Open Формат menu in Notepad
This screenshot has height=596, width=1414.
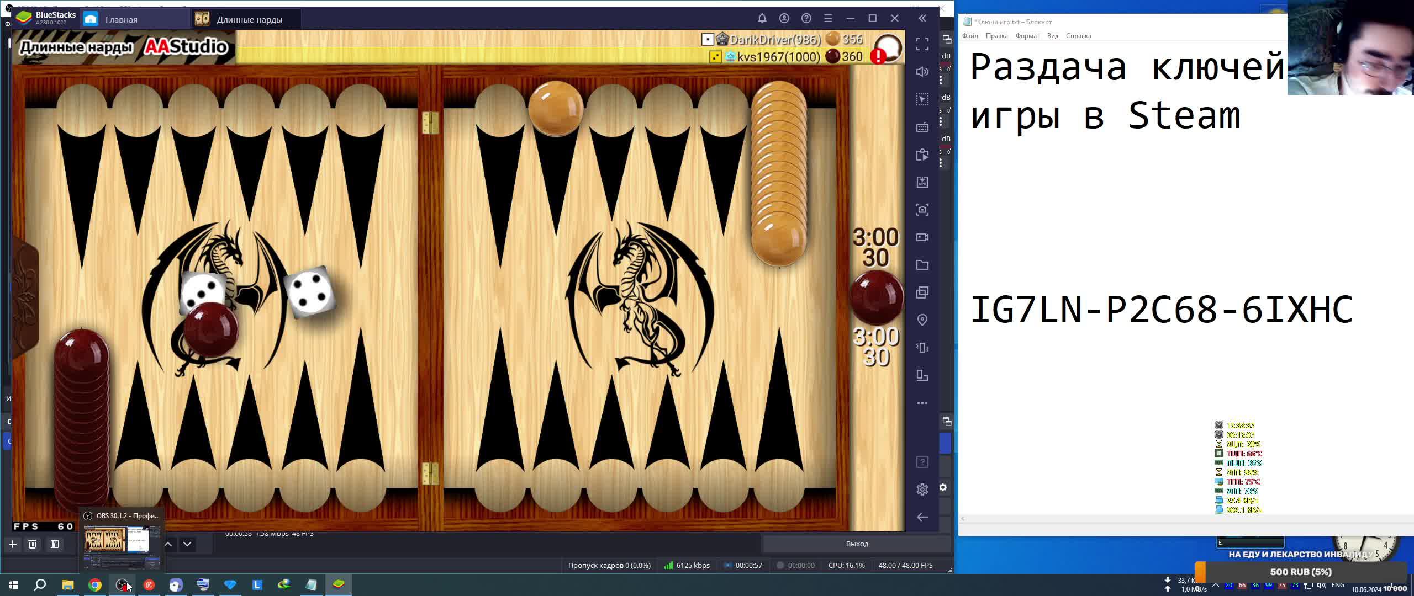click(x=1027, y=36)
